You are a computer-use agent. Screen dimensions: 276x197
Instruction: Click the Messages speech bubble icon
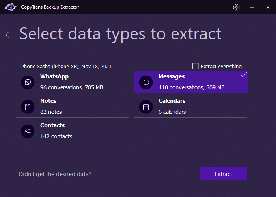pos(146,82)
